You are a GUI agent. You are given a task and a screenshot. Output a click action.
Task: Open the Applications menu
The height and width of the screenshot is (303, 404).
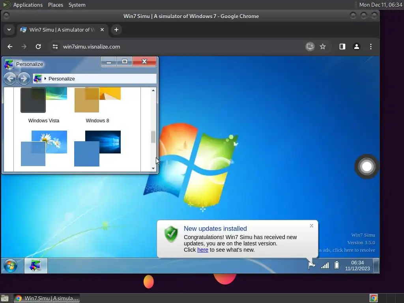click(x=28, y=5)
